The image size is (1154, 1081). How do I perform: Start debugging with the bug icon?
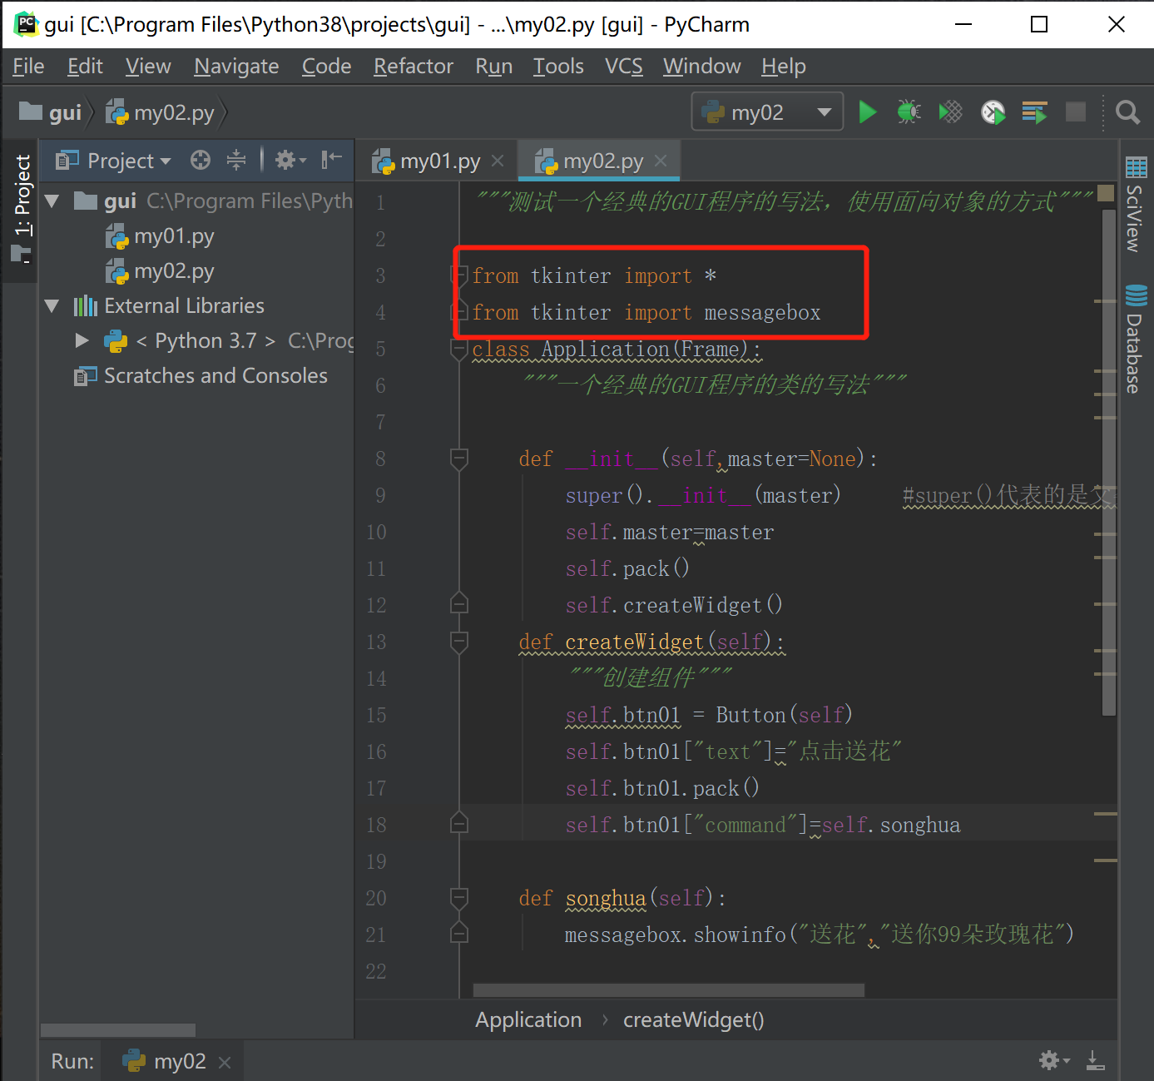(x=909, y=112)
